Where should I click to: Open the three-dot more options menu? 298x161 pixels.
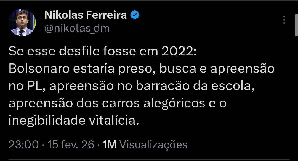pyautogui.click(x=284, y=20)
